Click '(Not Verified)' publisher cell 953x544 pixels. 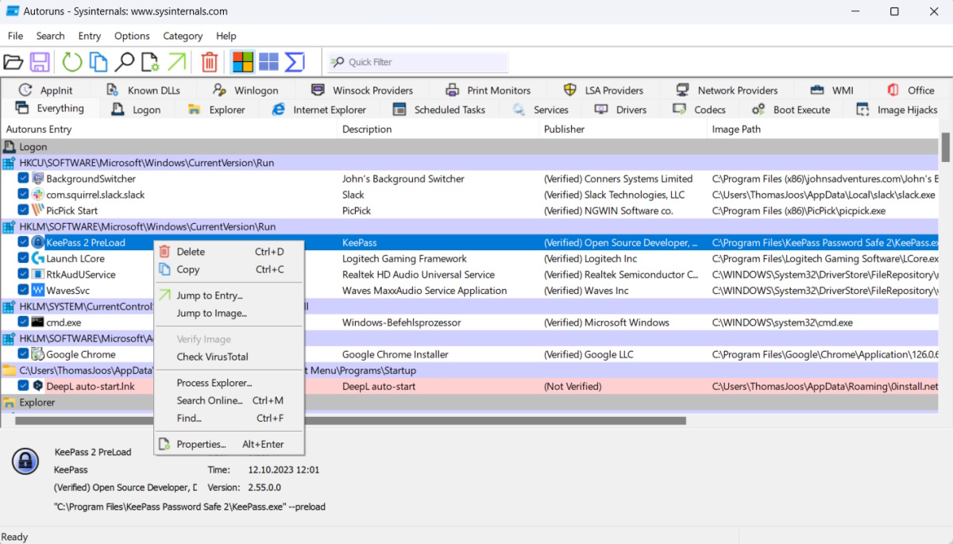click(573, 386)
